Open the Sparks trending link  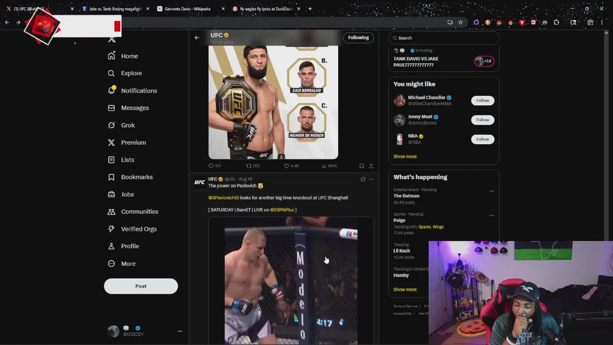click(424, 227)
